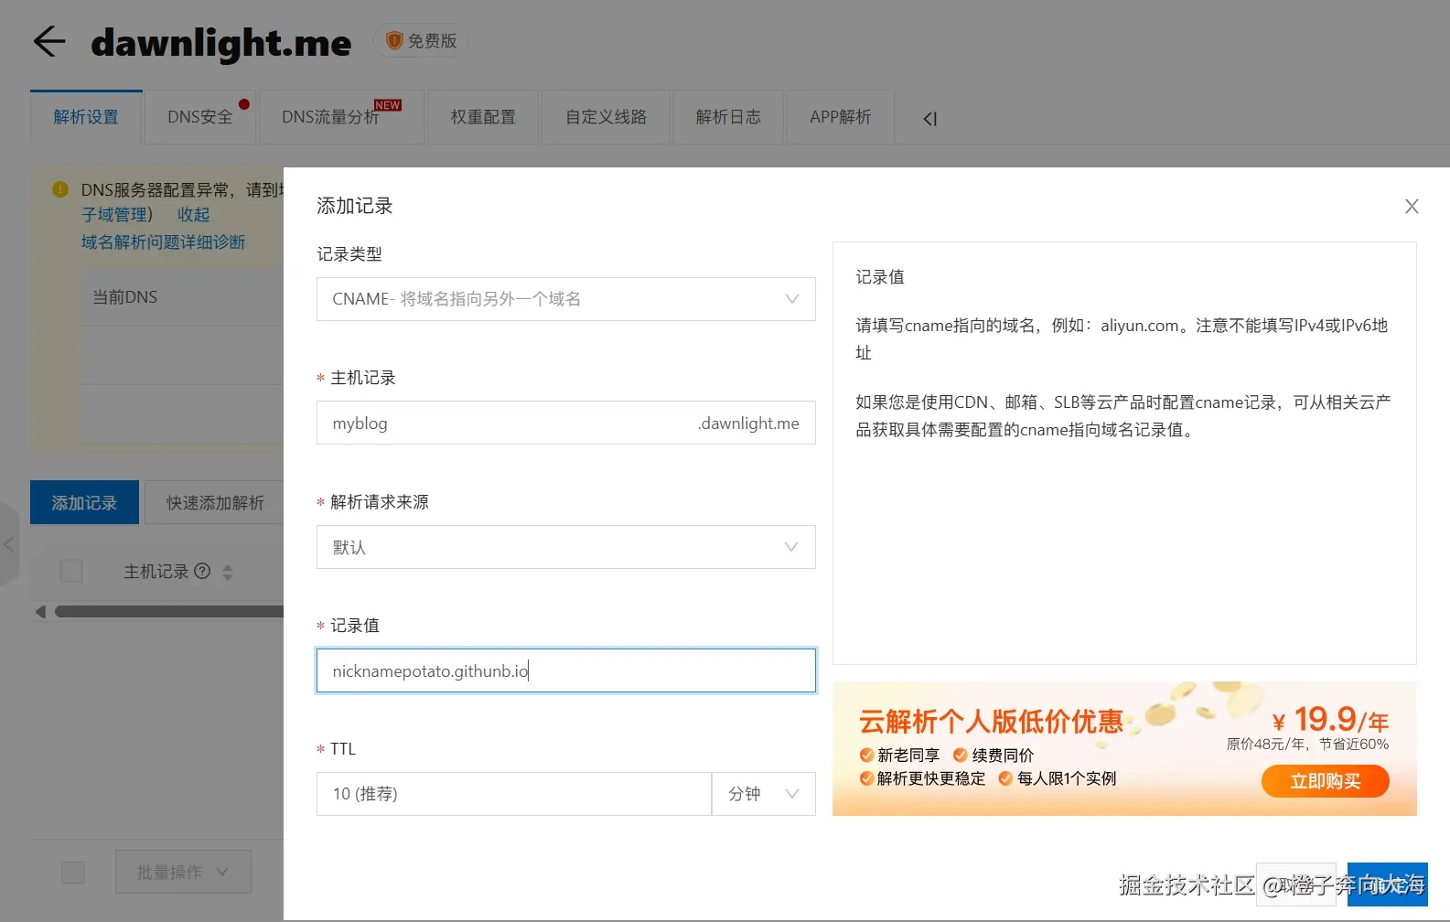1450x922 pixels.
Task: Click the 快速添加解析 button
Action: point(215,502)
